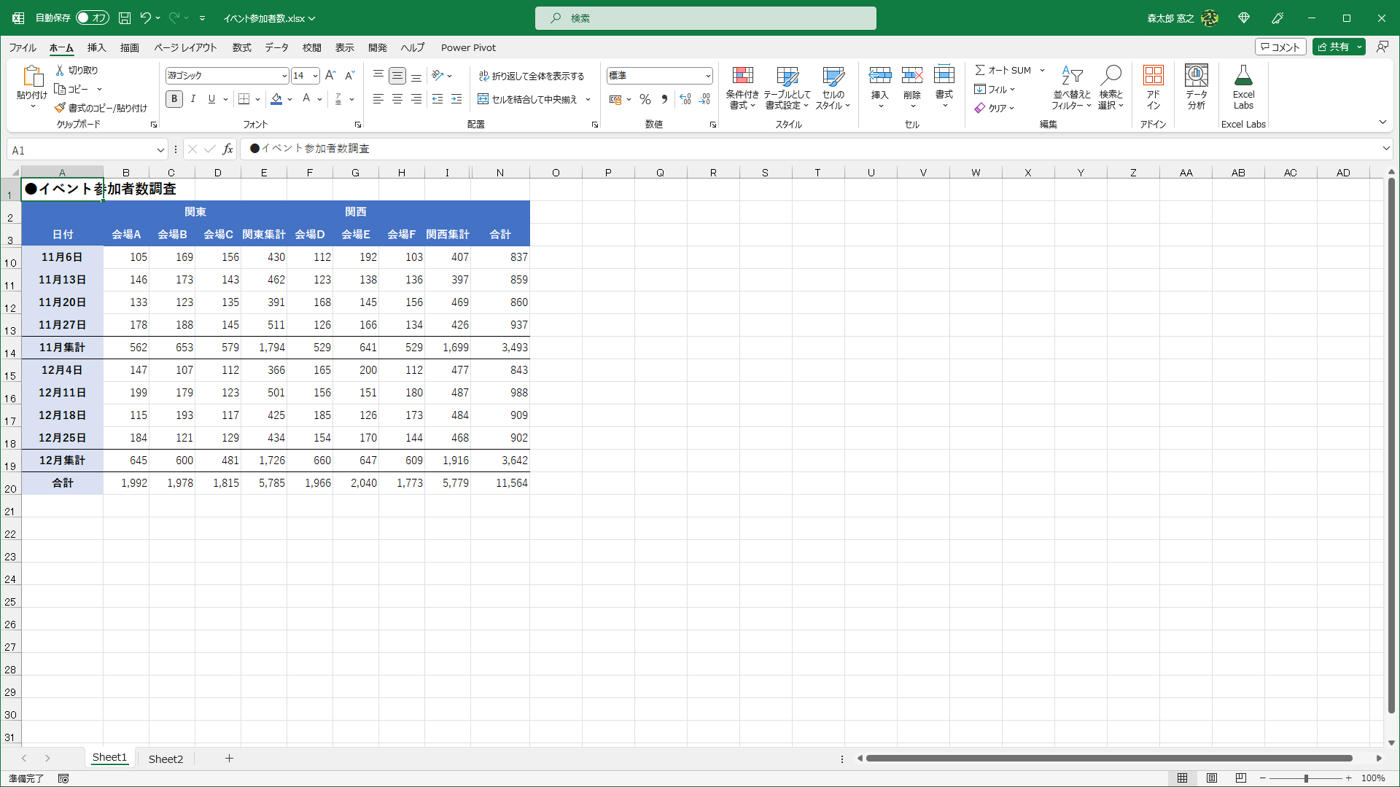
Task: Click the search box in title bar
Action: [705, 18]
